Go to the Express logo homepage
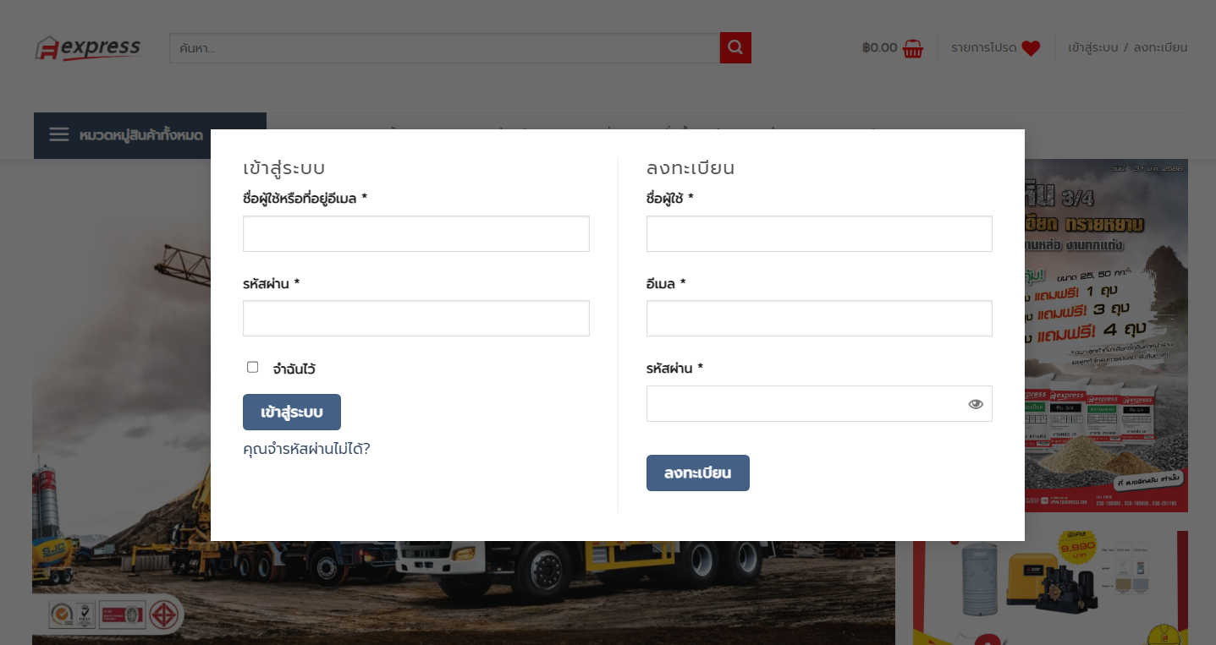1216x645 pixels. tap(88, 48)
